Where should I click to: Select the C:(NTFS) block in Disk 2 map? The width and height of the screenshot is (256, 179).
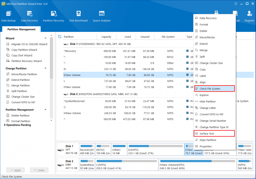pos(127,165)
